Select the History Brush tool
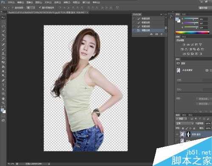Viewport: 212px width, 166px height. click(3, 58)
